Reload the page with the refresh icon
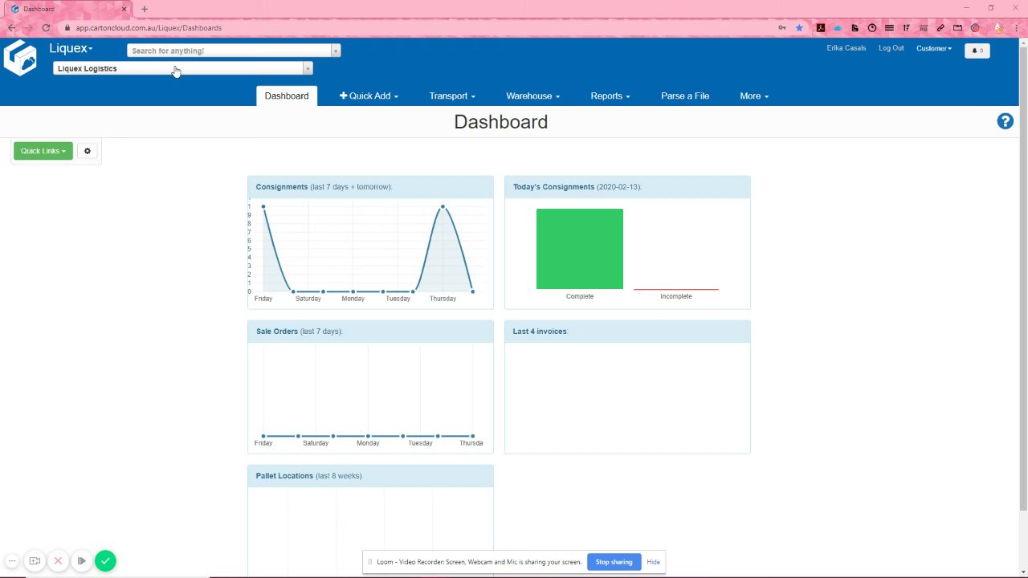Viewport: 1028px width, 578px height. 46,28
